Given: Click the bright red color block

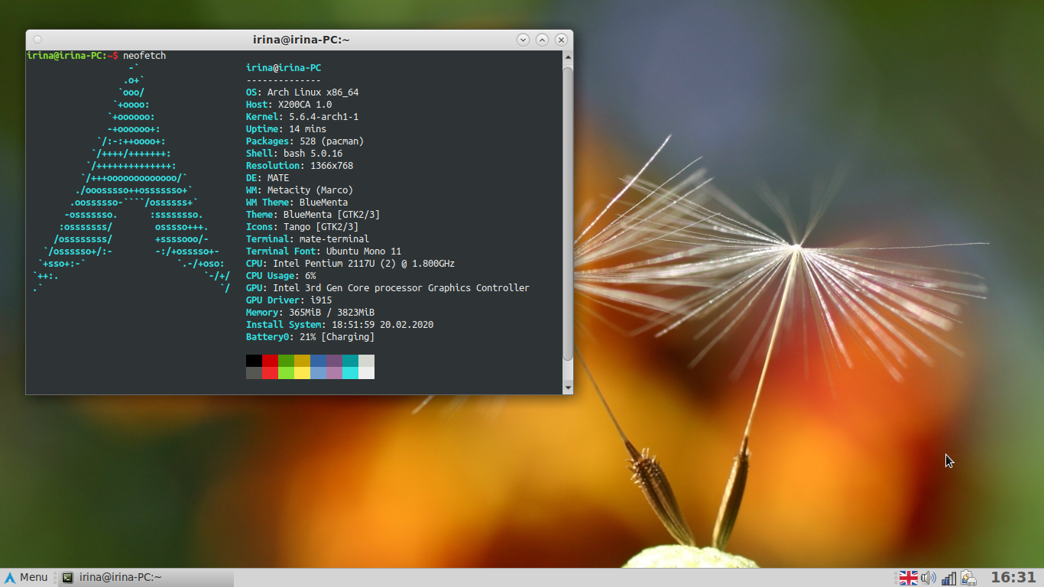Looking at the screenshot, I should 270,373.
